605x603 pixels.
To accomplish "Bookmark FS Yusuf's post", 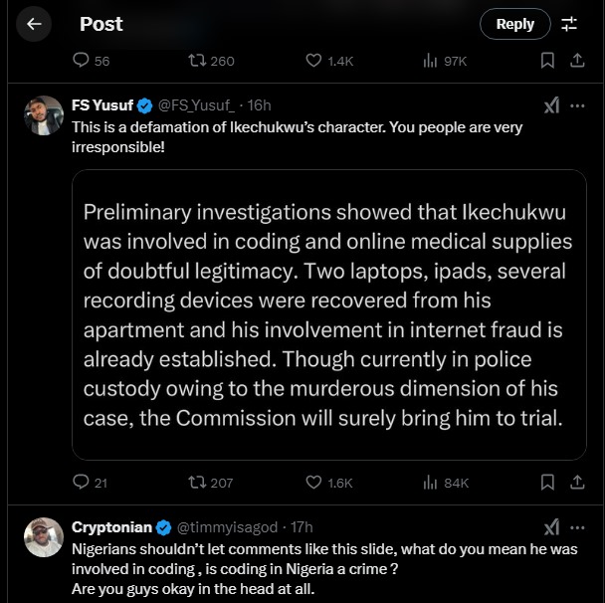I will click(546, 483).
